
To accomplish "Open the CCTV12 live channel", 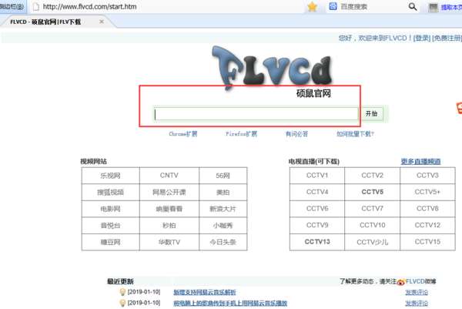I will pos(427,225).
